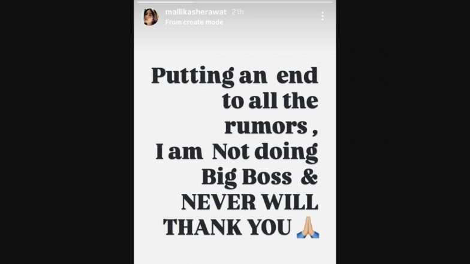Click the blank gray area below THANK YOU
The image size is (470, 264).
point(235,251)
